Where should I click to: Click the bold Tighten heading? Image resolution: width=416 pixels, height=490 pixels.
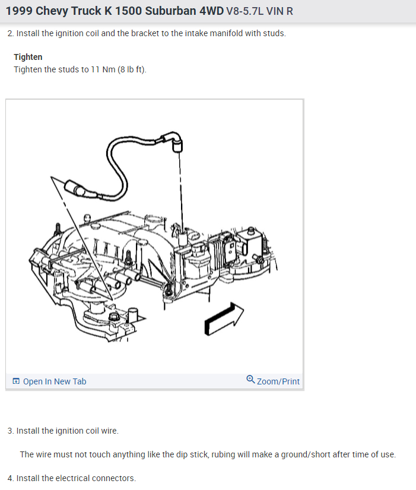[28, 57]
